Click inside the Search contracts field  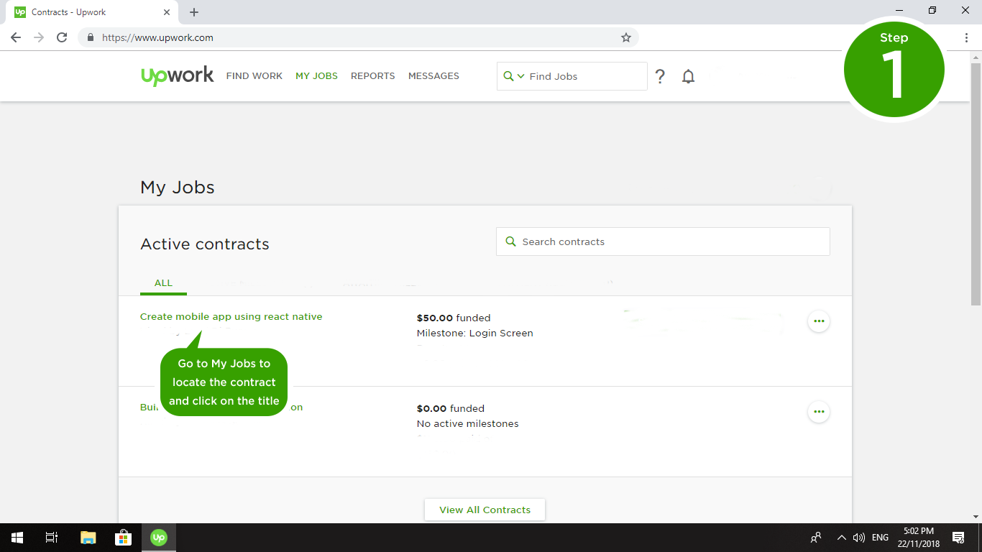[663, 241]
